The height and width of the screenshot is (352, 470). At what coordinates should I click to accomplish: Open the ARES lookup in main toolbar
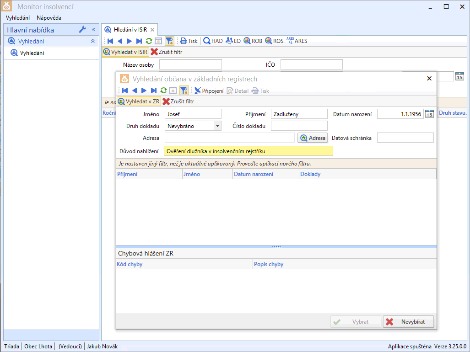pos(297,41)
